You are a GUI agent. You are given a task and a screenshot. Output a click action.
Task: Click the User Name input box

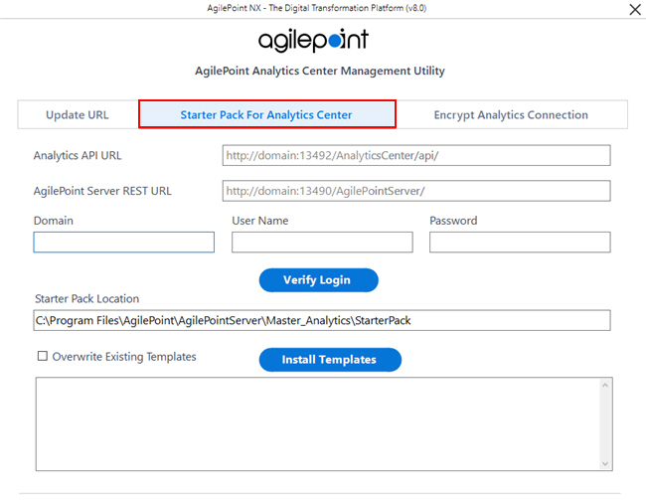[322, 242]
